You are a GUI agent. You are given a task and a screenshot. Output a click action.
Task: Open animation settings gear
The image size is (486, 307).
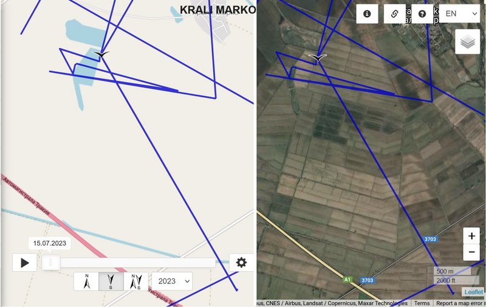click(241, 263)
